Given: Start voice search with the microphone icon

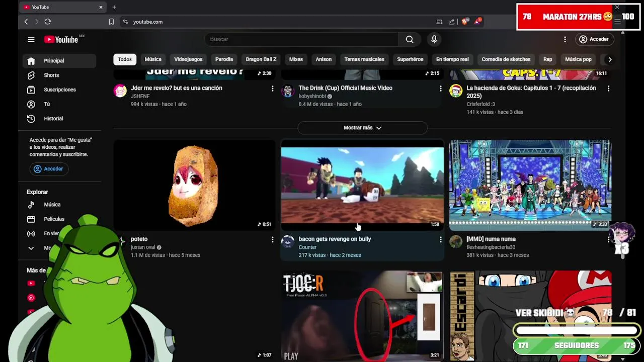Looking at the screenshot, I should (434, 39).
